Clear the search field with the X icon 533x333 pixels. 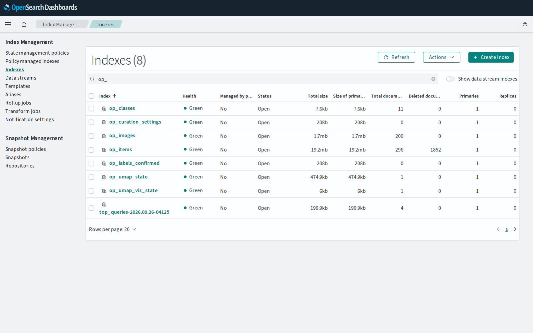pyautogui.click(x=433, y=79)
